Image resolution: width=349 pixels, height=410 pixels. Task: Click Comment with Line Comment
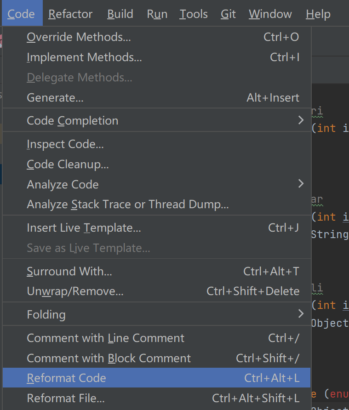[x=105, y=338]
